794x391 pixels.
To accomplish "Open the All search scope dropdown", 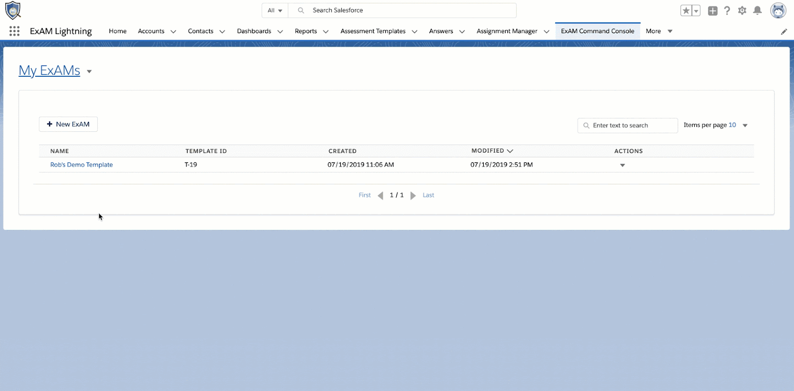I will click(x=275, y=10).
